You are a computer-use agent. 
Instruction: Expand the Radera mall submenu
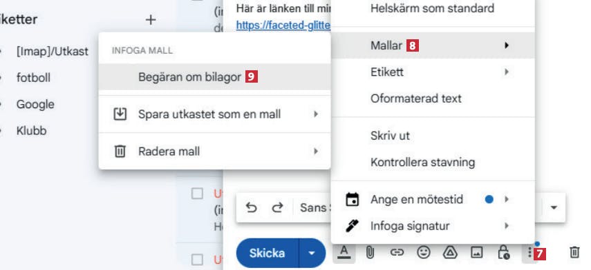click(x=215, y=152)
